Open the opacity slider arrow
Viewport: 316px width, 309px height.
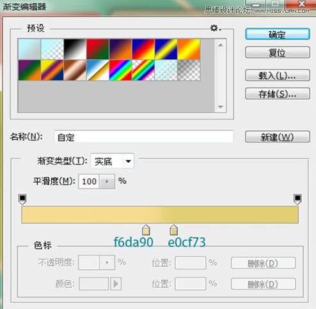click(x=107, y=262)
